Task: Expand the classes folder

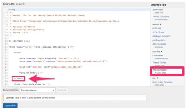Action: [x=157, y=52]
